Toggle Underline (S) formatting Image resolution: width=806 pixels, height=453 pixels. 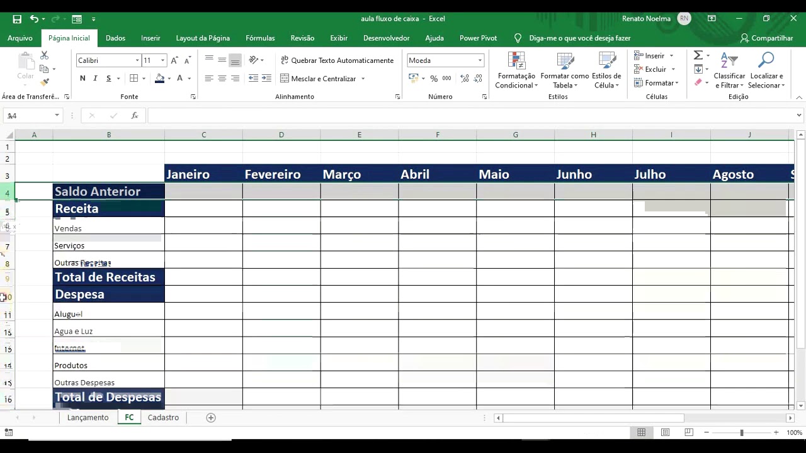(108, 79)
